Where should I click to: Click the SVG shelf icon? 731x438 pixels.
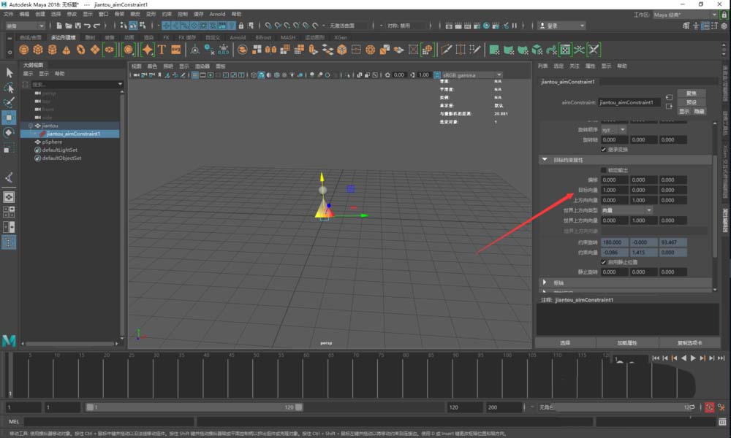point(175,50)
